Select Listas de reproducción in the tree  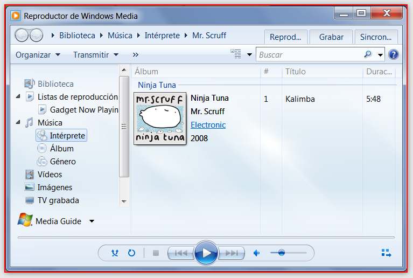pos(78,96)
